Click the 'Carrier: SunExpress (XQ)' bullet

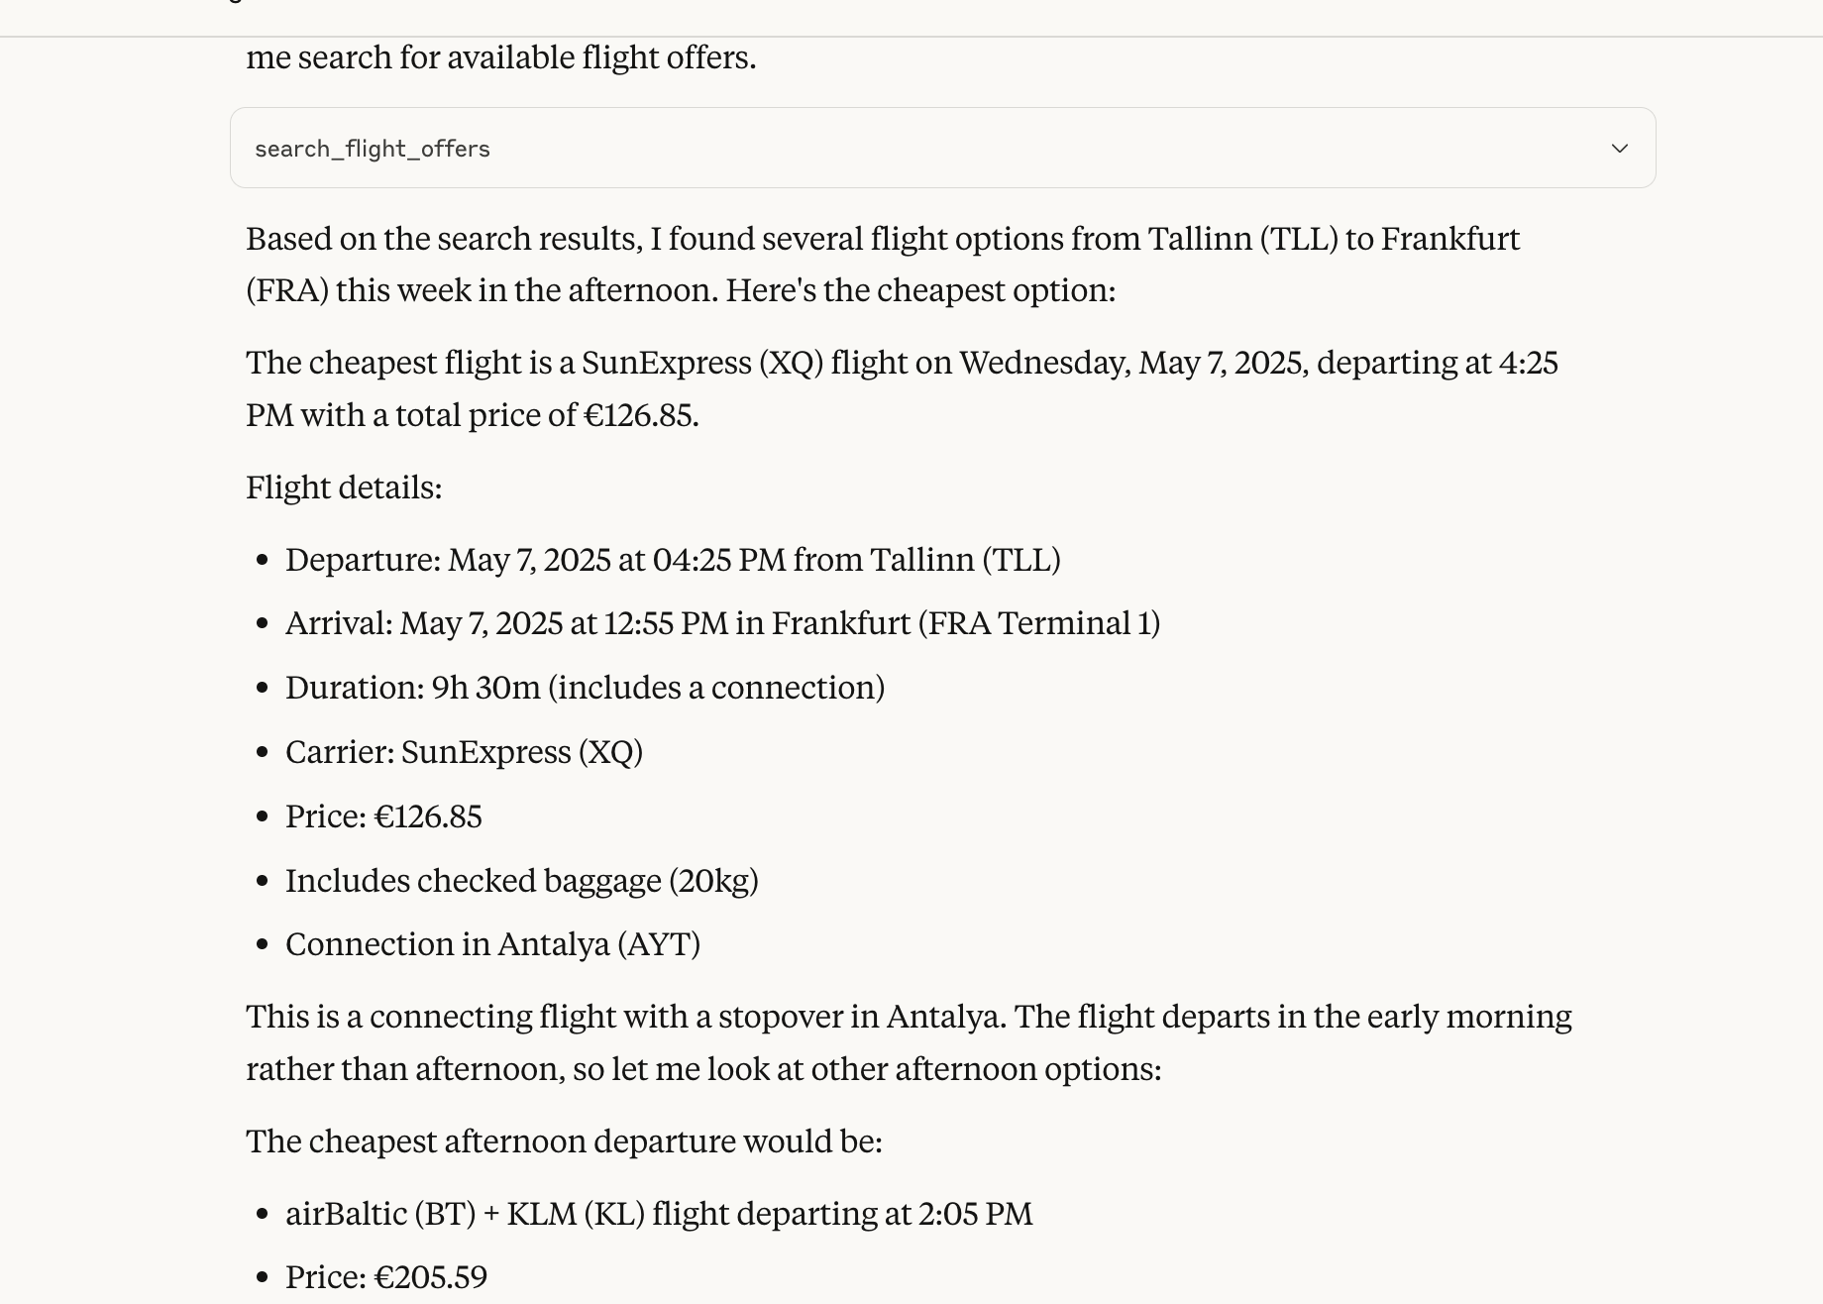(464, 752)
